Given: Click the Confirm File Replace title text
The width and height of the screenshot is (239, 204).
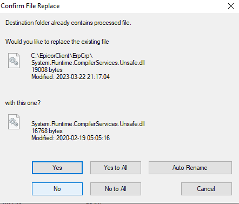Looking at the screenshot, I should coord(30,6).
